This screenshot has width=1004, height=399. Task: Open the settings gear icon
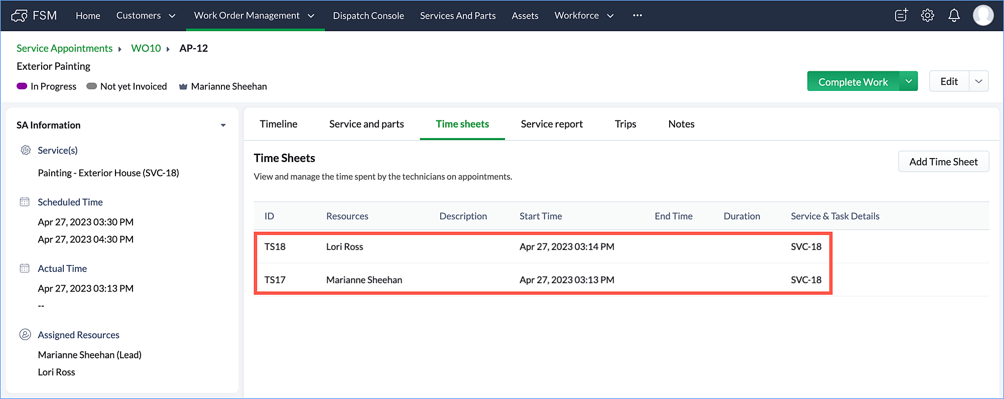pos(927,16)
